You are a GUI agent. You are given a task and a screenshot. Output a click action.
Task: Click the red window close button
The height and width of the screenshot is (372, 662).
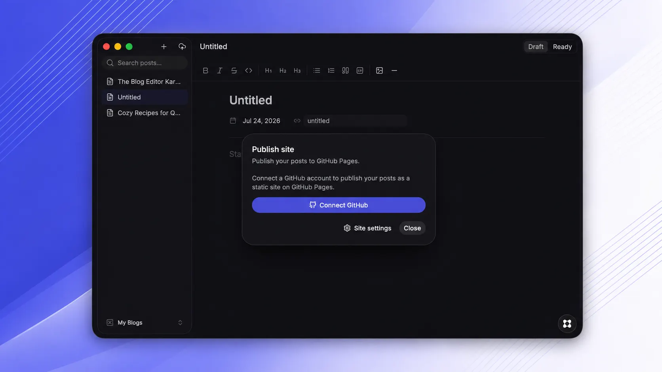click(x=106, y=47)
